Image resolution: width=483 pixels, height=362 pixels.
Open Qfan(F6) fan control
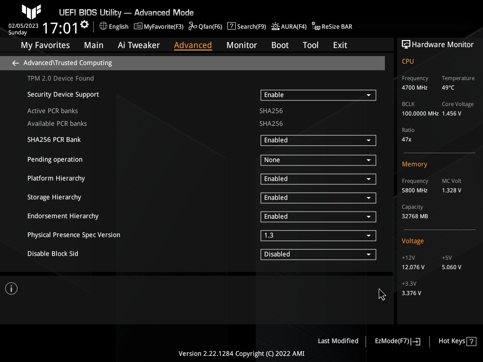tap(205, 26)
